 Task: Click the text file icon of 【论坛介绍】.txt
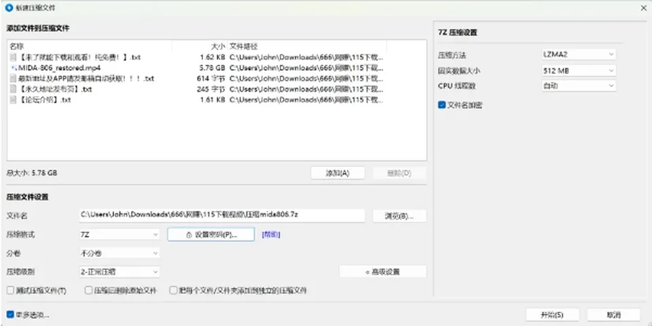[14, 100]
